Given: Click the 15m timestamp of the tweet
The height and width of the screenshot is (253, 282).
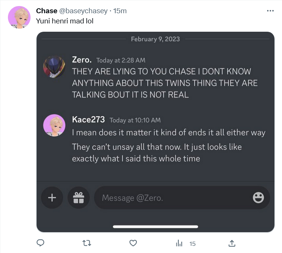Looking at the screenshot, I should click(x=120, y=11).
